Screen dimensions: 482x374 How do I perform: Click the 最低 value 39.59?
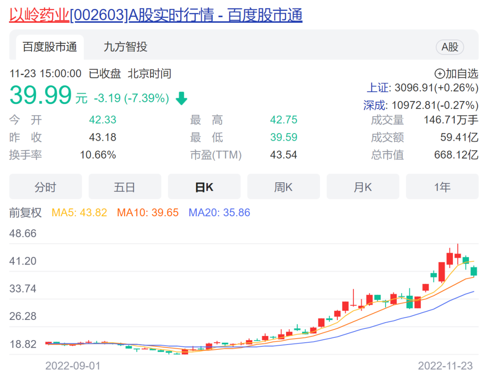click(x=284, y=137)
